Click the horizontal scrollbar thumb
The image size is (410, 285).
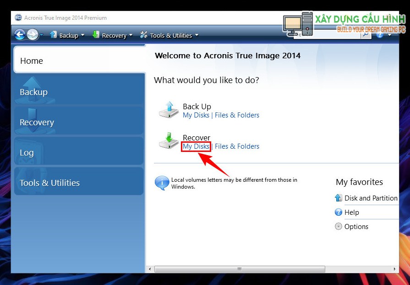[x=238, y=269]
